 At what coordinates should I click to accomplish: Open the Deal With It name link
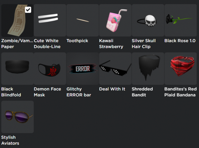[x=112, y=89]
